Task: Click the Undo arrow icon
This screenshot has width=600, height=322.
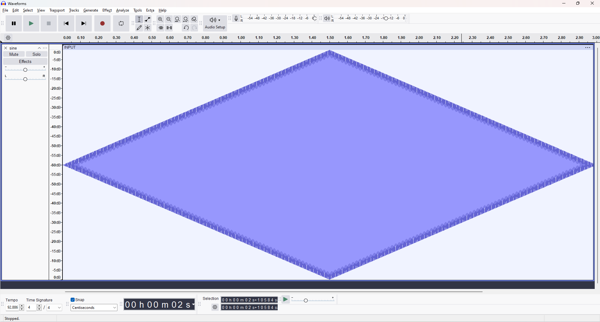Action: [x=186, y=28]
